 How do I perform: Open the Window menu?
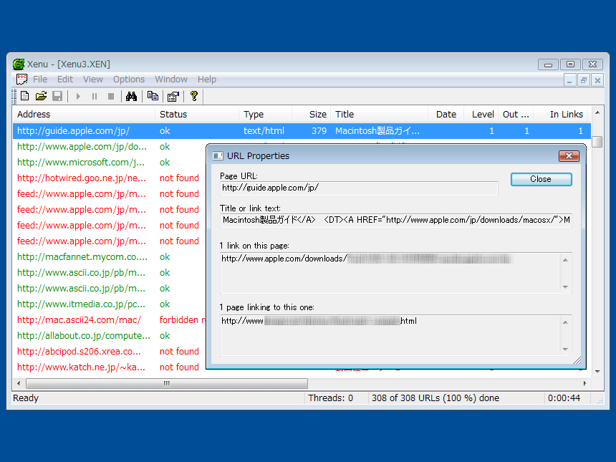point(171,80)
